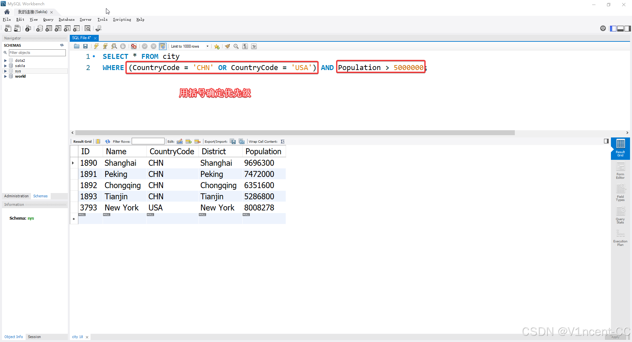Save query to favorites snippet star
Viewport: 632px width, 342px height.
tap(217, 46)
